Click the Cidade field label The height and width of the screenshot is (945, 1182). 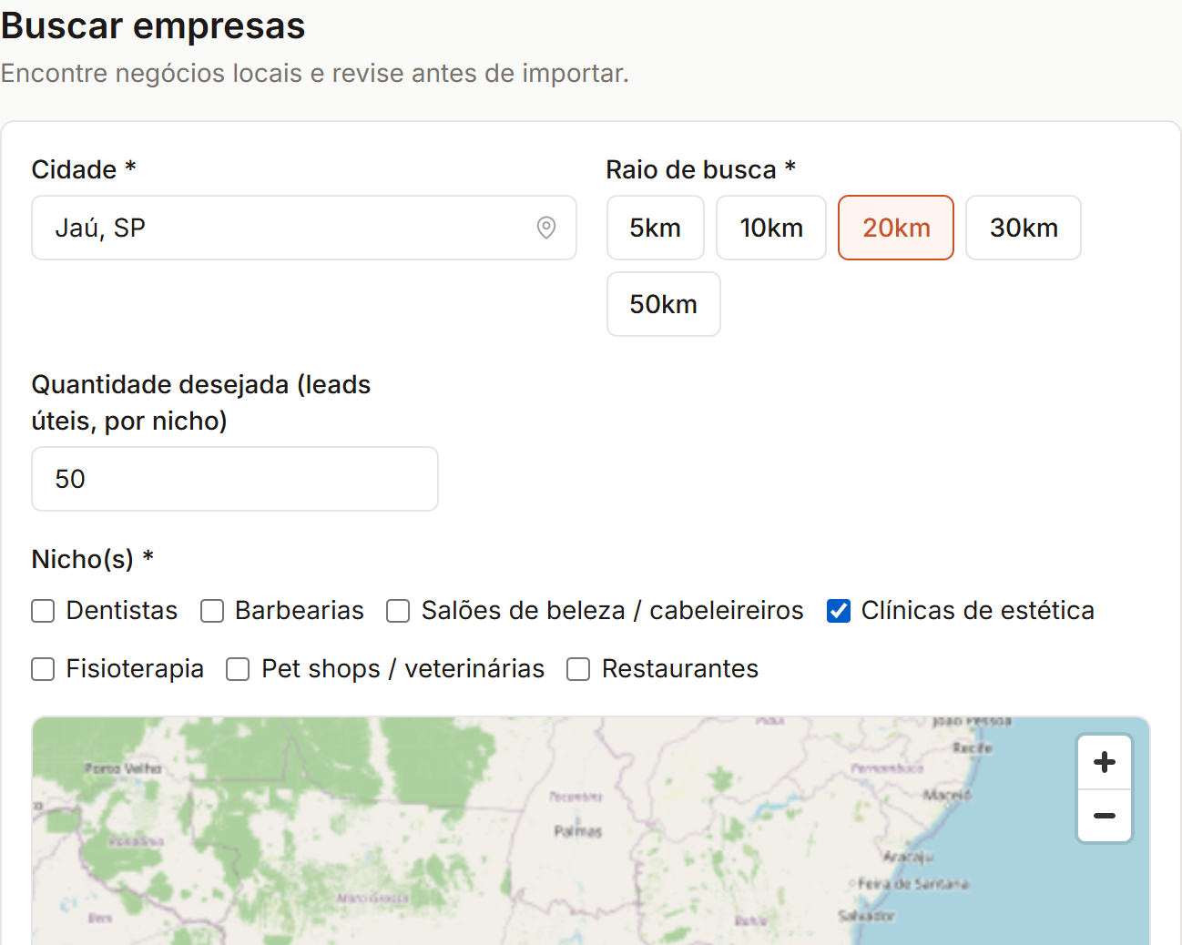(84, 169)
